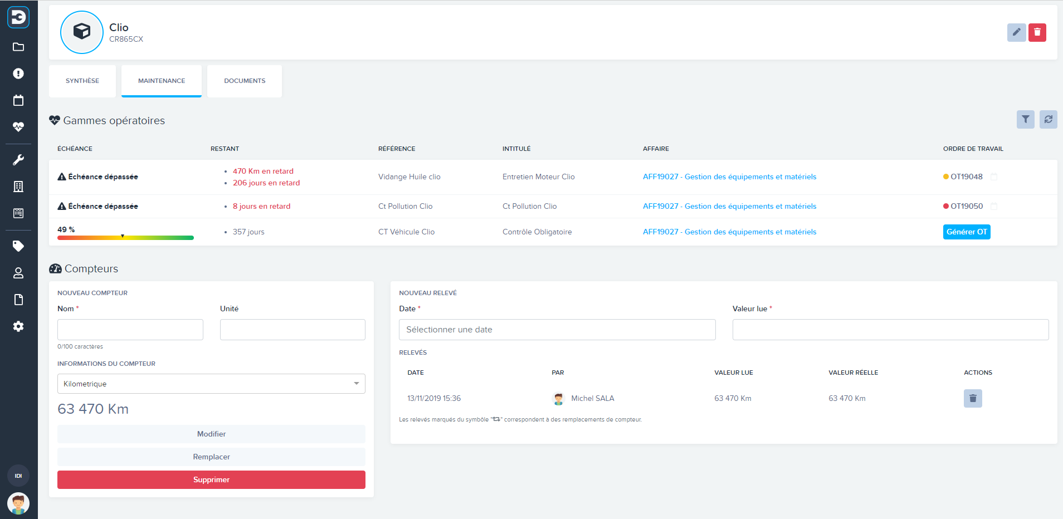
Task: Open the folder icon in sidebar
Action: (x=18, y=47)
